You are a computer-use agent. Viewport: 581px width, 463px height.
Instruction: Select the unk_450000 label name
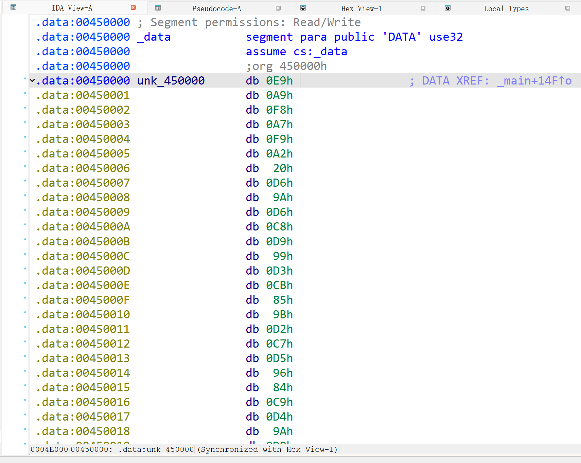(171, 81)
